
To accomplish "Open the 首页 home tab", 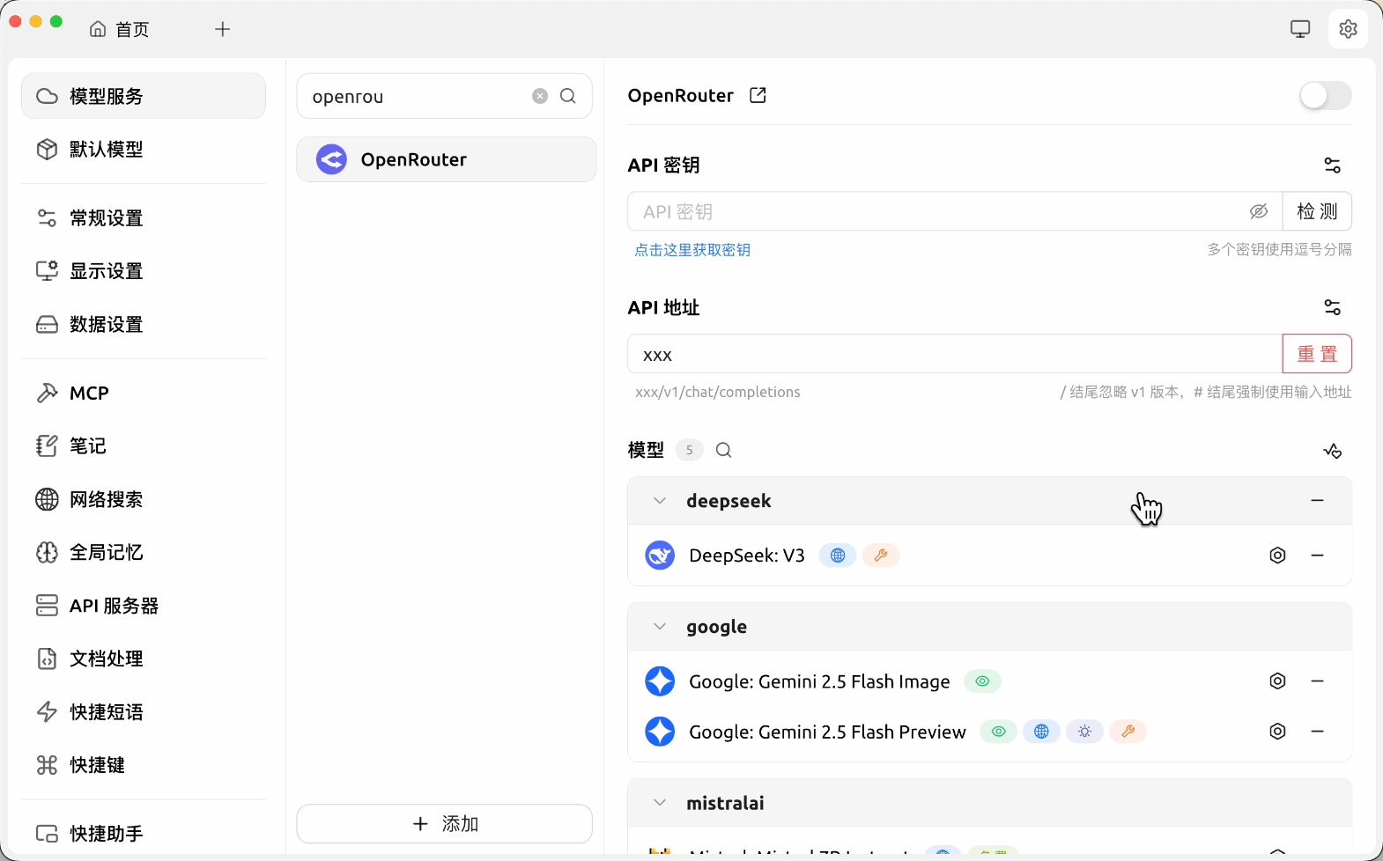I will coord(120,29).
